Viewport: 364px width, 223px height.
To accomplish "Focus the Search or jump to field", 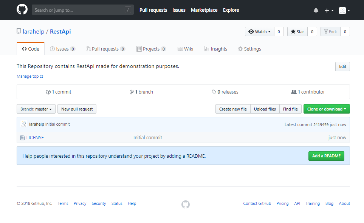I will coord(79,10).
